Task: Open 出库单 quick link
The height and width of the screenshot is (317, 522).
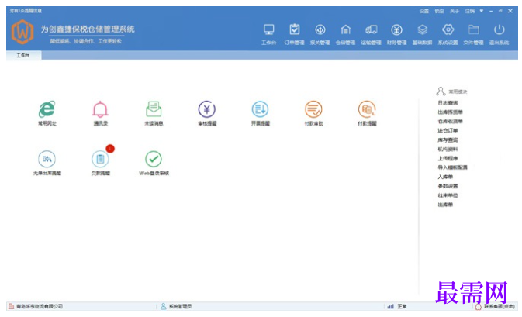Action: coord(445,205)
